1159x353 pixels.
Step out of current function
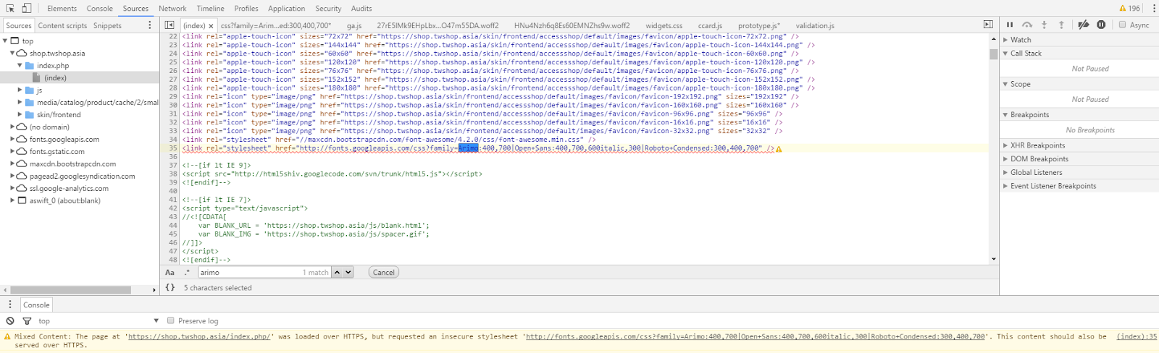1062,25
